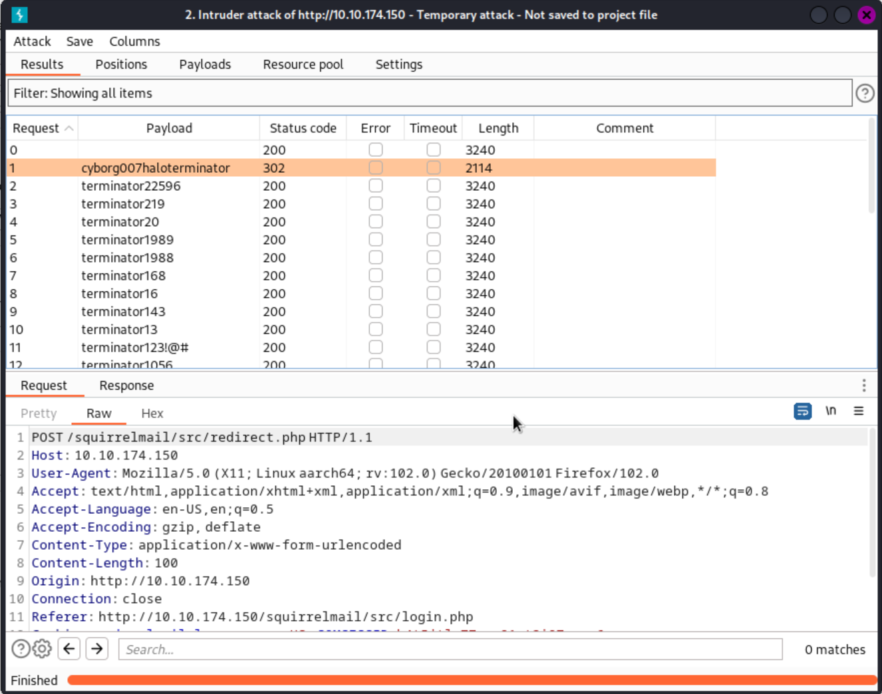
Task: Click the results table vertical scrollbar
Action: (x=871, y=166)
